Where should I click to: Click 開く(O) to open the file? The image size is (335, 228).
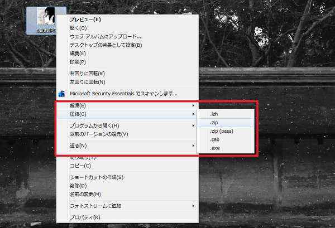(78, 28)
